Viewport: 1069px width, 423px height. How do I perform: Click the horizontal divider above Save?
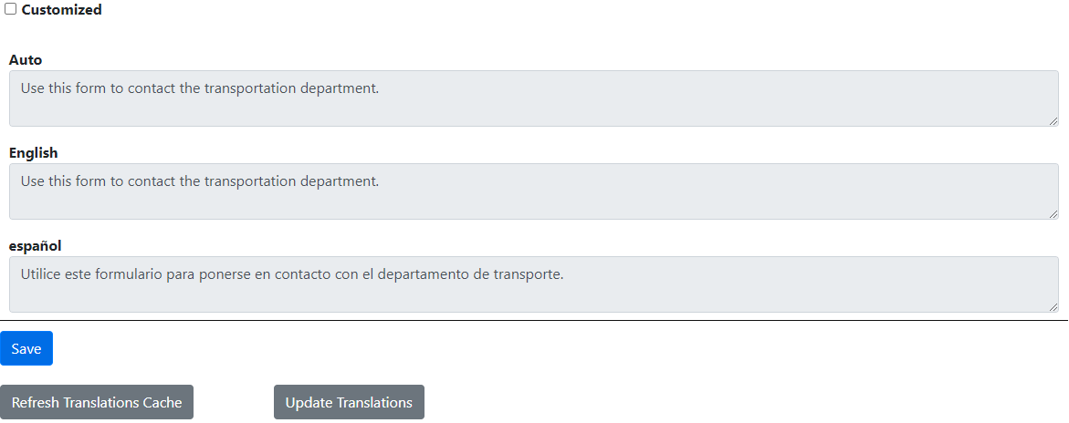[533, 320]
